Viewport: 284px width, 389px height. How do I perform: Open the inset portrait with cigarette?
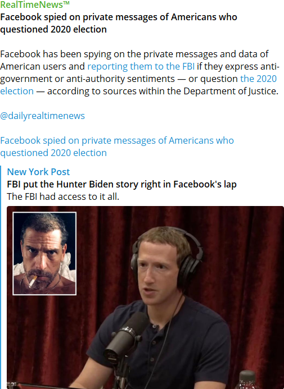pyautogui.click(x=44, y=253)
